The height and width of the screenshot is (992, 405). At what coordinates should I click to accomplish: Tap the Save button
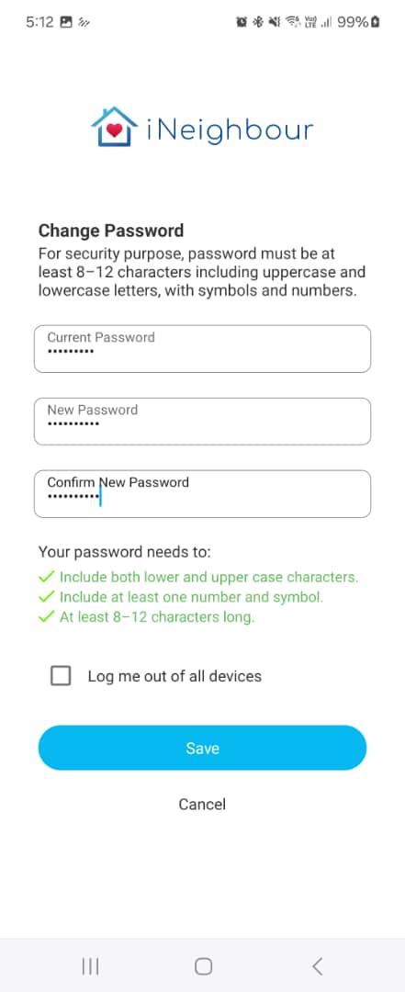pos(202,748)
